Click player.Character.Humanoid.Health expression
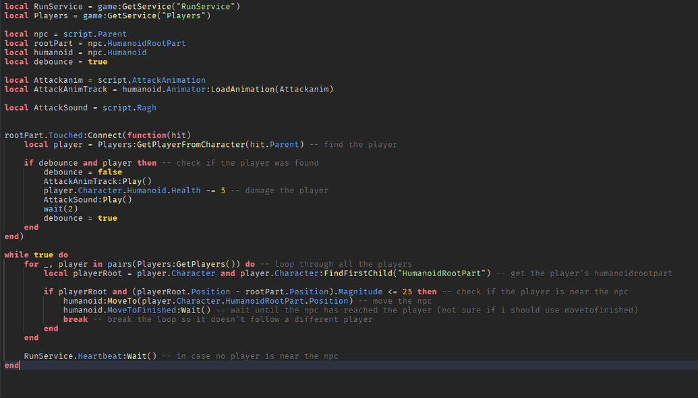 pyautogui.click(x=122, y=191)
